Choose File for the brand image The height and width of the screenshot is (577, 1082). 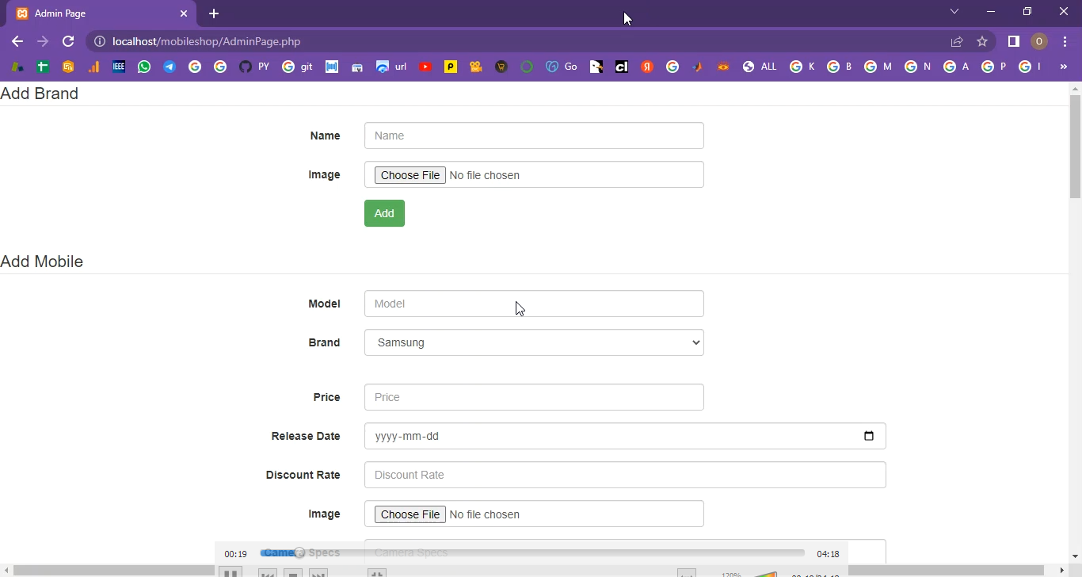410,175
